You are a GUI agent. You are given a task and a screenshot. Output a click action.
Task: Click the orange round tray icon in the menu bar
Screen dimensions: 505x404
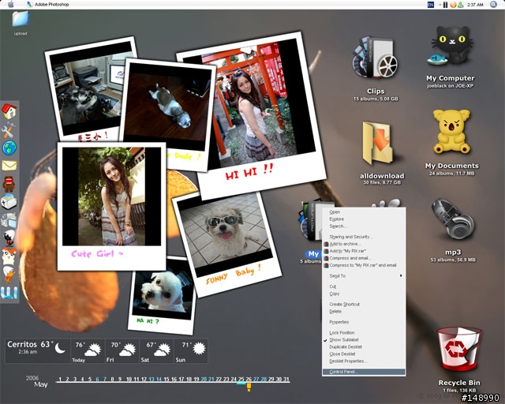coord(453,5)
